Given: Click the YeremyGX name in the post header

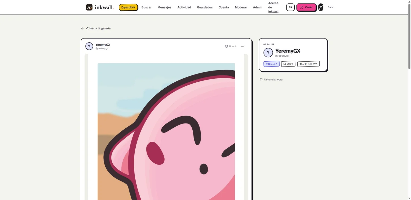Looking at the screenshot, I should pyautogui.click(x=103, y=45).
